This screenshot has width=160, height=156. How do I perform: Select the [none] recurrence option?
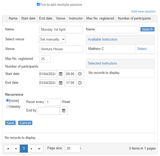[8, 100]
